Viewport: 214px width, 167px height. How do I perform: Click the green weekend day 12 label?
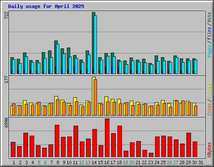pos(82,162)
